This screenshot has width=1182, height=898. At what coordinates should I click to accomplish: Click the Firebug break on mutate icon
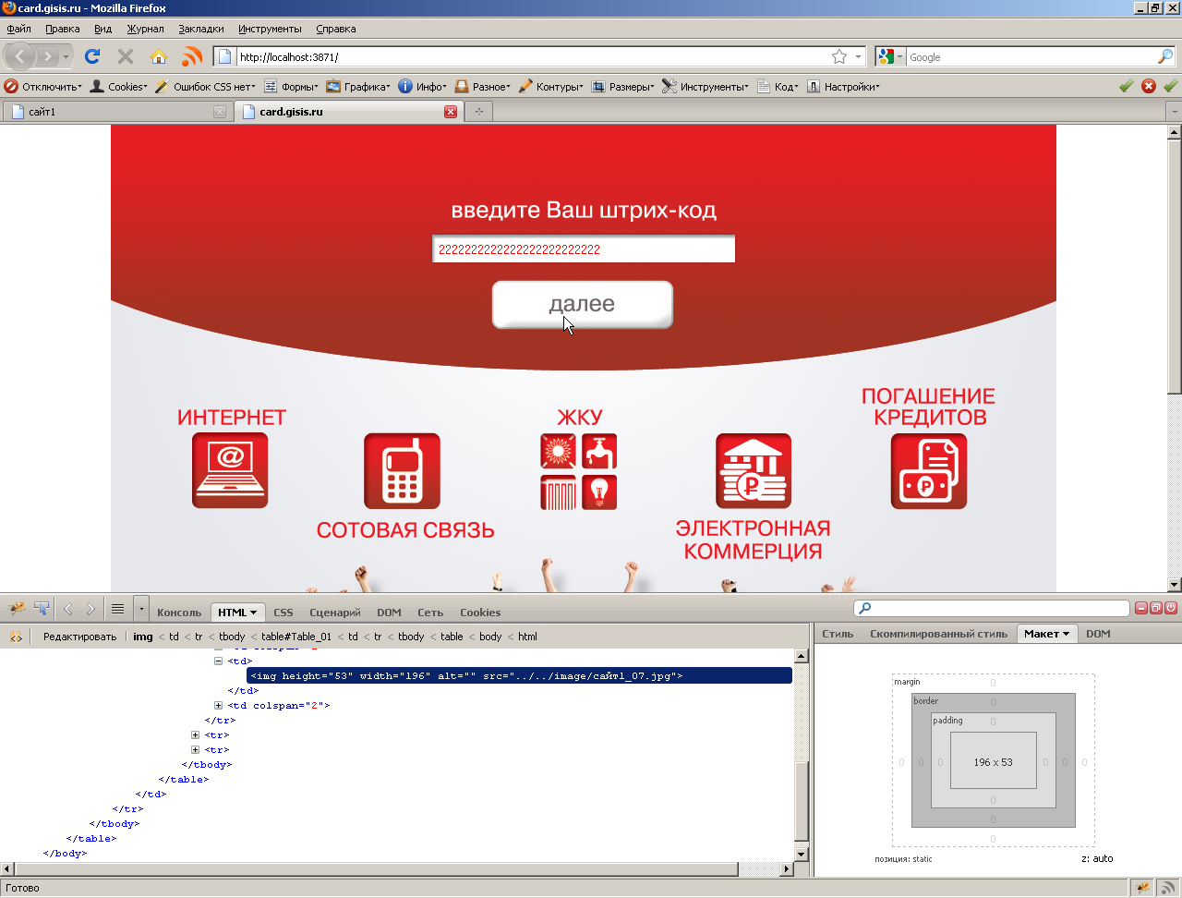[16, 637]
